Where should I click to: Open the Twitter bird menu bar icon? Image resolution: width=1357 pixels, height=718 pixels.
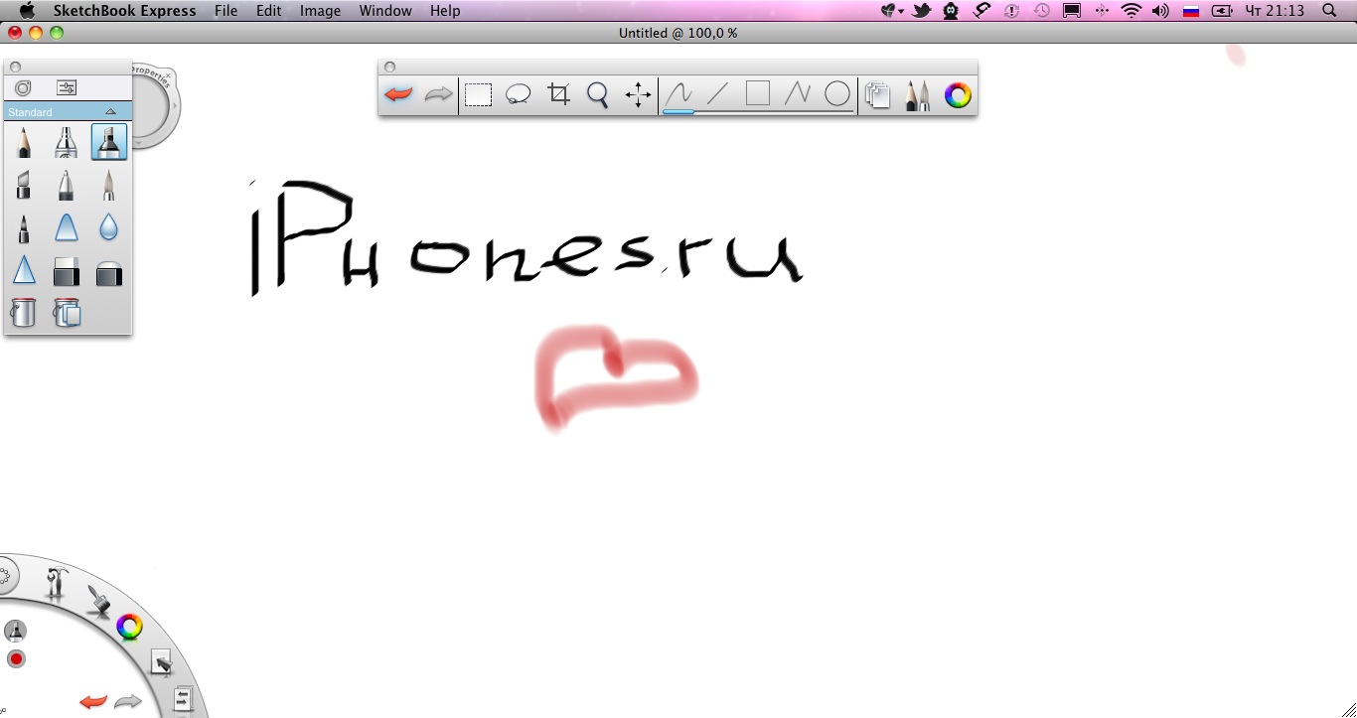tap(922, 11)
